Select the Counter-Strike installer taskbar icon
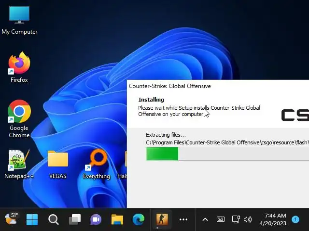Image resolution: width=309 pixels, height=231 pixels. pos(162,219)
